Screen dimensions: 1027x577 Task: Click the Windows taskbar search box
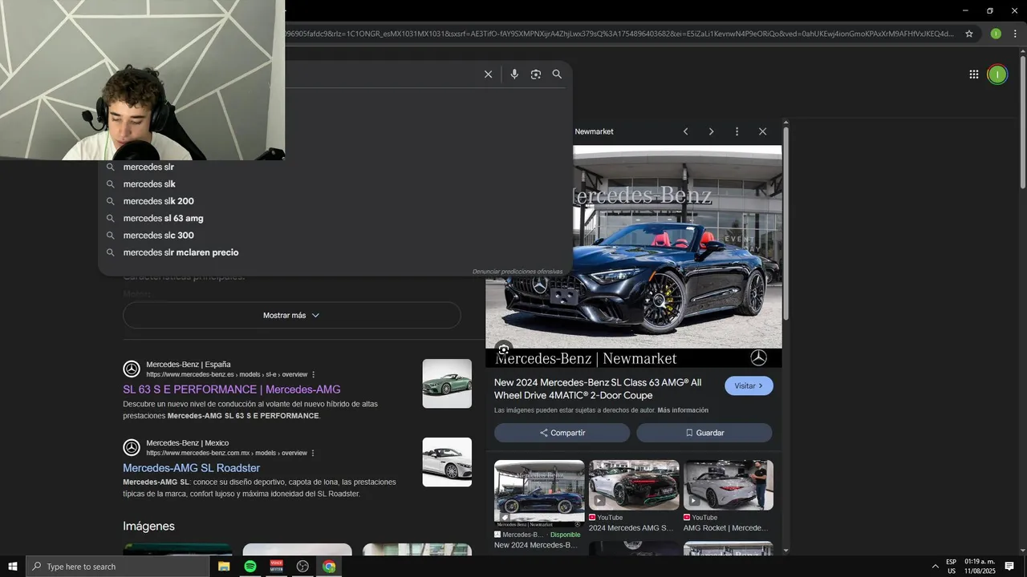coord(117,567)
